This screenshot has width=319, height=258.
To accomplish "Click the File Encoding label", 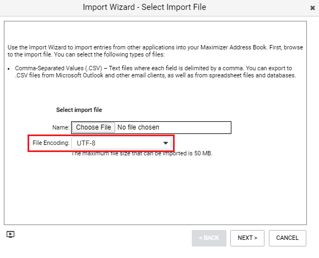I will (51, 143).
